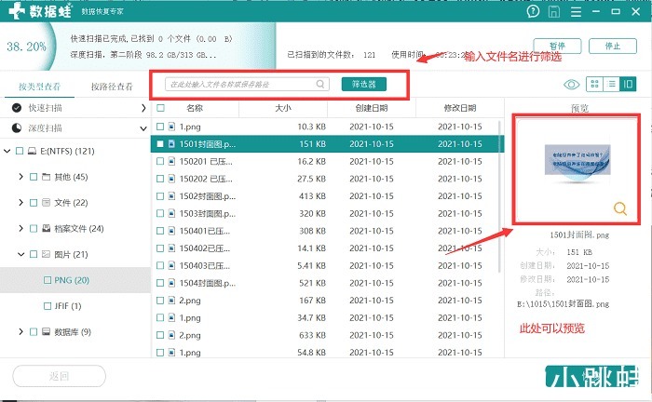652x402 pixels.
Task: Click the 38.20% scan progress indicator
Action: coord(26,47)
